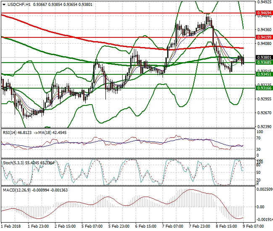Select the green 0.93451 price level tag

pos(264,74)
